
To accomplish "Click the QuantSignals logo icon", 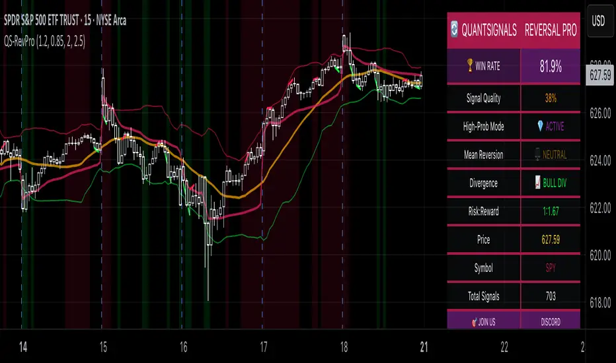I will [x=454, y=30].
